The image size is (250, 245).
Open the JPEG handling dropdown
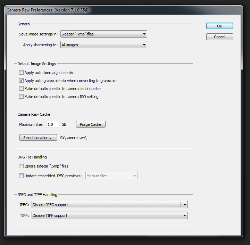tap(109, 205)
